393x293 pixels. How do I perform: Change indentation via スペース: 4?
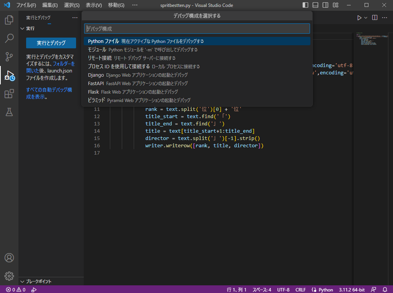(262, 290)
